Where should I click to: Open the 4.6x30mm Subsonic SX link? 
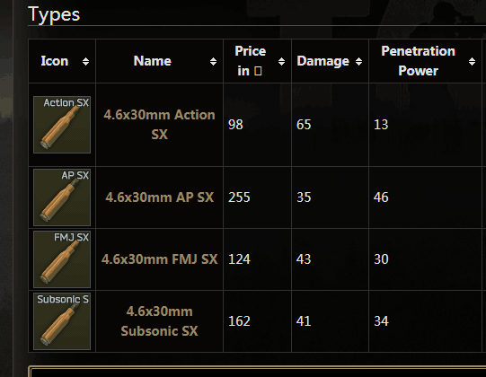point(159,321)
